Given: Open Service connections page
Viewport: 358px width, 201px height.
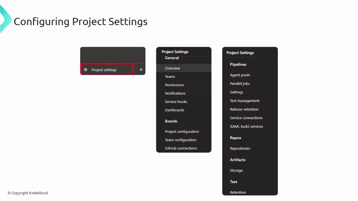Looking at the screenshot, I should coord(246,118).
